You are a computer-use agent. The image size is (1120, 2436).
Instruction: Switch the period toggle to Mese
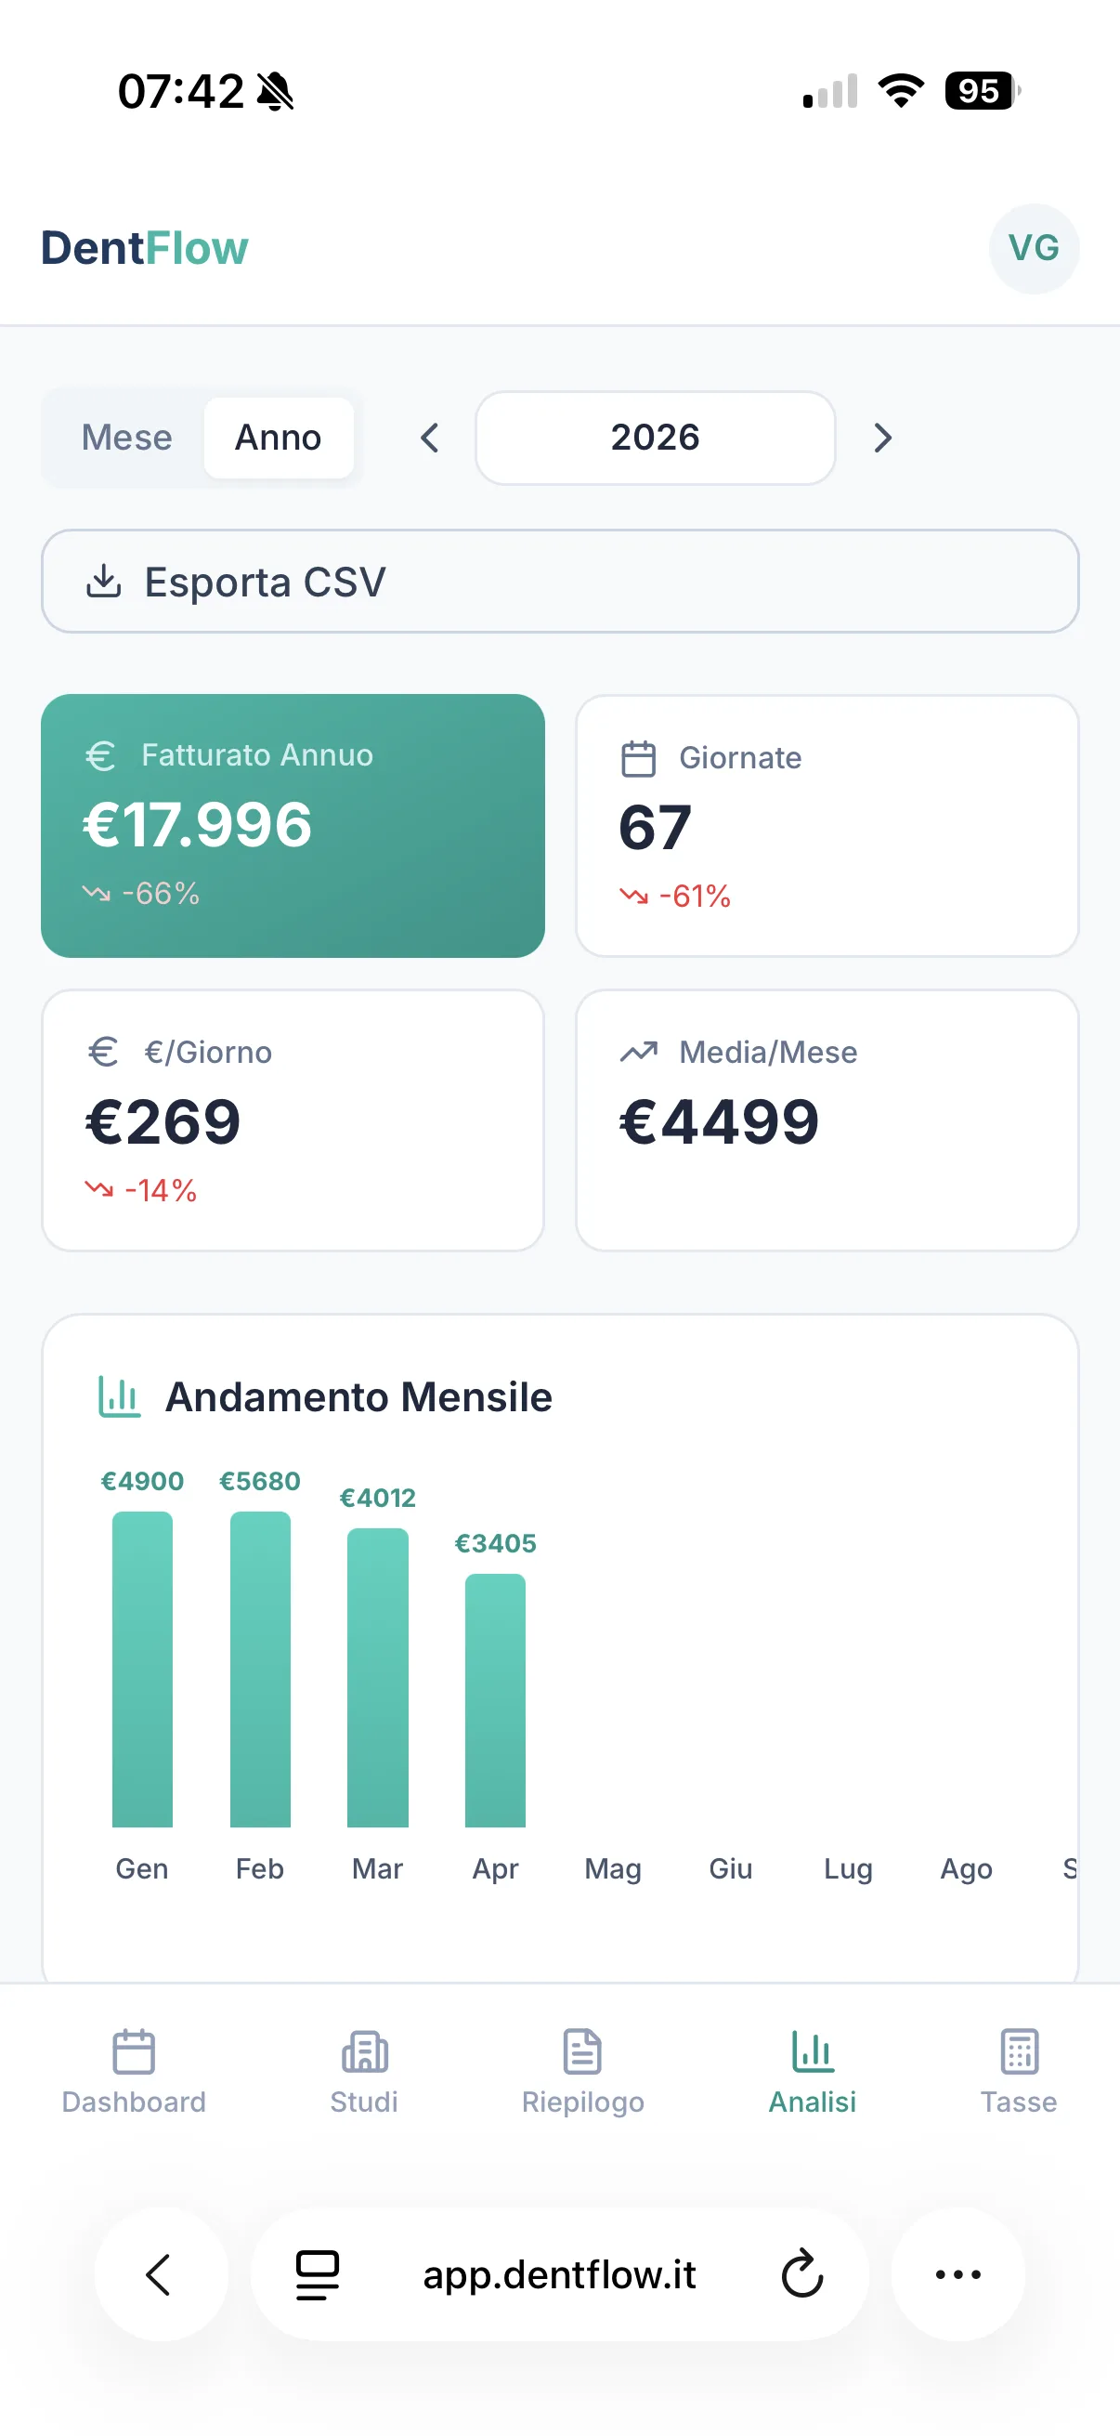click(126, 438)
